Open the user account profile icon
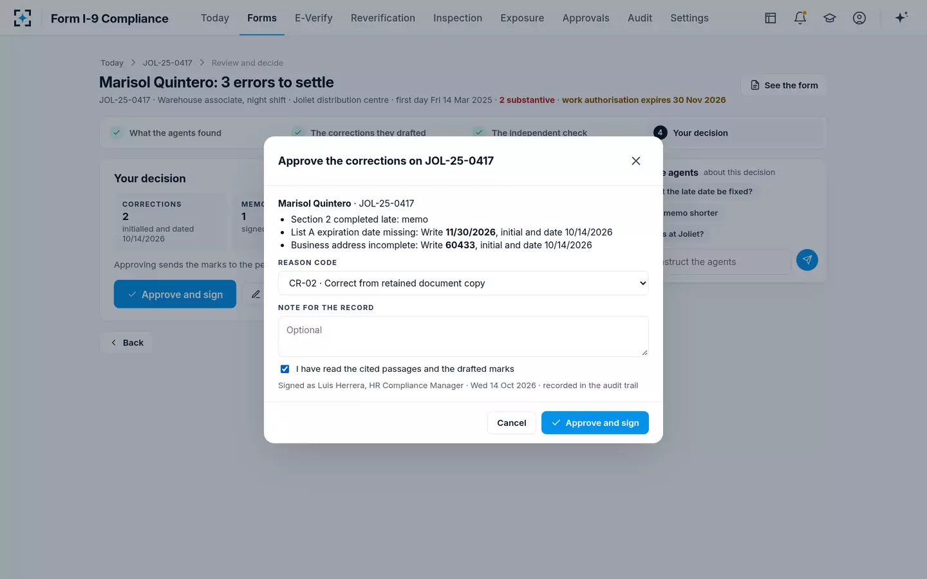This screenshot has width=927, height=579. [x=859, y=18]
